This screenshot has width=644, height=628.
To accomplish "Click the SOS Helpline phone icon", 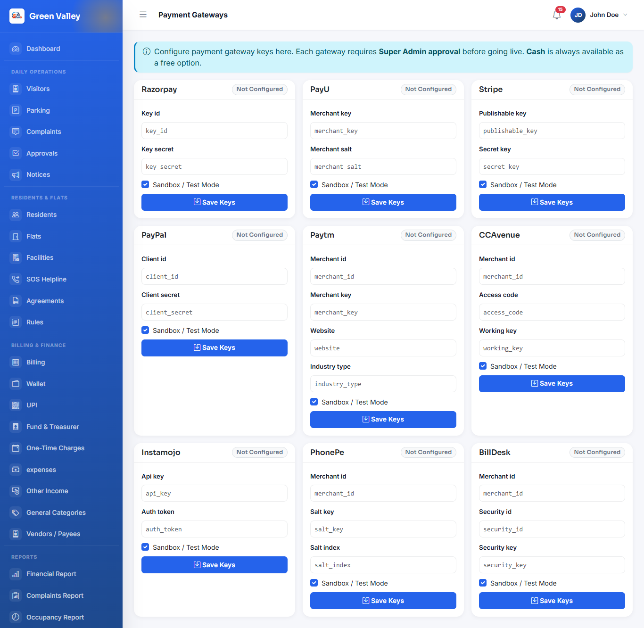I will [16, 279].
